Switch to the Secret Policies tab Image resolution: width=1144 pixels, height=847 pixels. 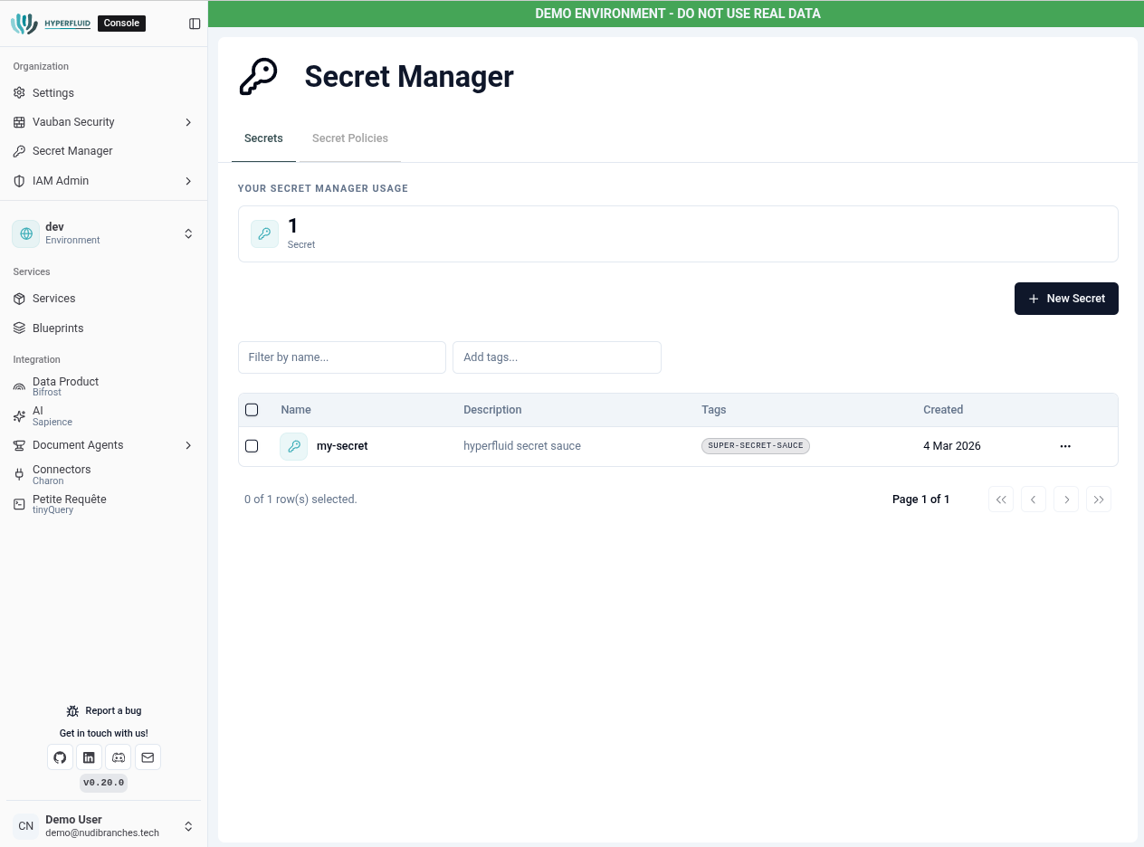point(350,138)
